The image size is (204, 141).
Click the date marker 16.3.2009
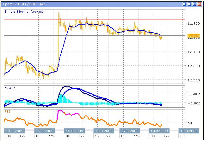click(104, 131)
